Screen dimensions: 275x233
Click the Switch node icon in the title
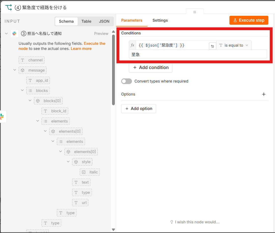[x=8, y=8]
